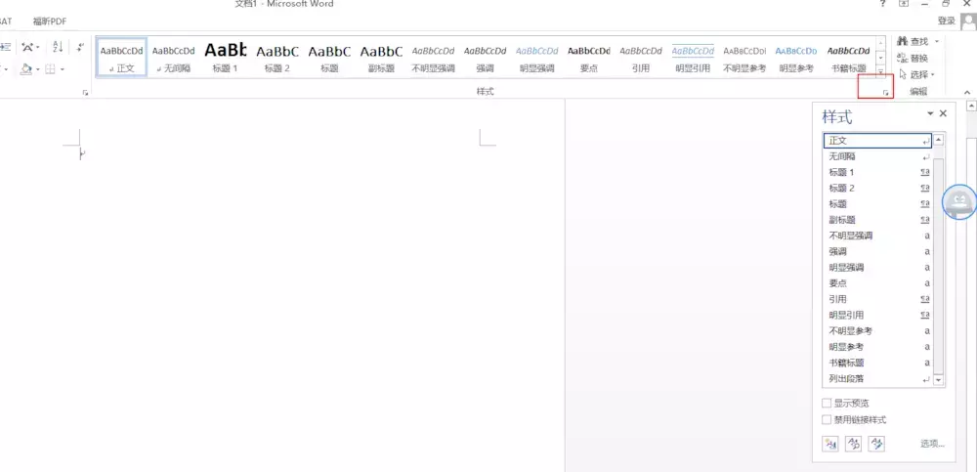
Task: Select 标题 2 in the Styles pane list
Action: click(878, 189)
